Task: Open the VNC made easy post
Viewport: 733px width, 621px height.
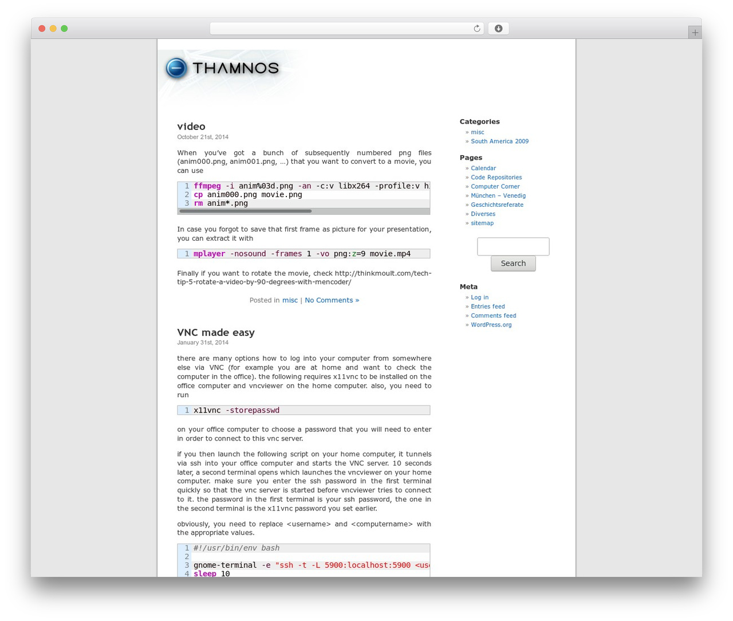Action: [216, 333]
